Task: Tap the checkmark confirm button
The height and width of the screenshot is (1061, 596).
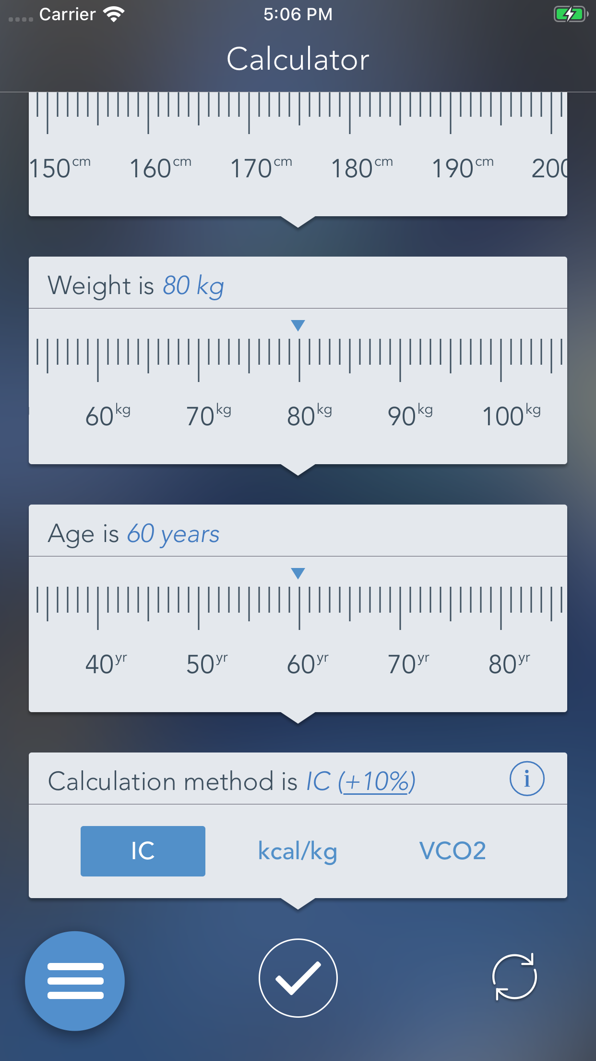Action: pyautogui.click(x=298, y=978)
